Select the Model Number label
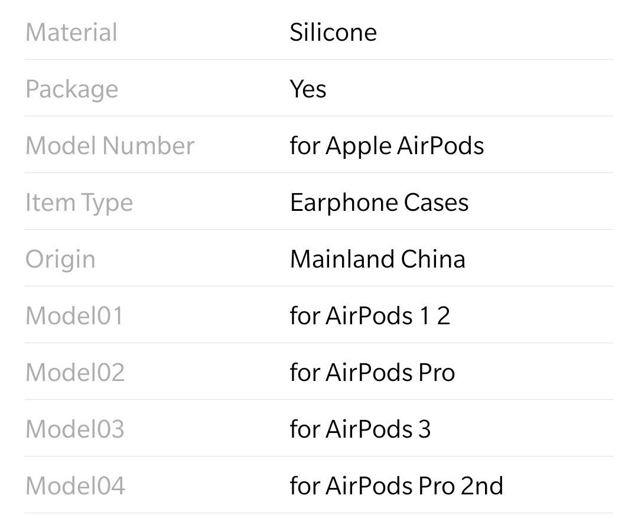 click(x=110, y=146)
